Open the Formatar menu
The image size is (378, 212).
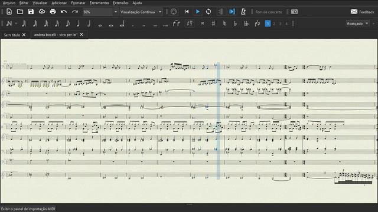(x=78, y=3)
